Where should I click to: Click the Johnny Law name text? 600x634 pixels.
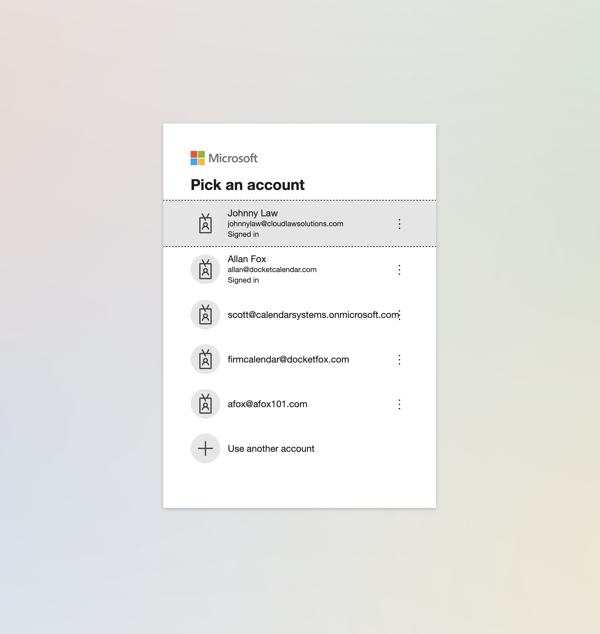coord(253,213)
